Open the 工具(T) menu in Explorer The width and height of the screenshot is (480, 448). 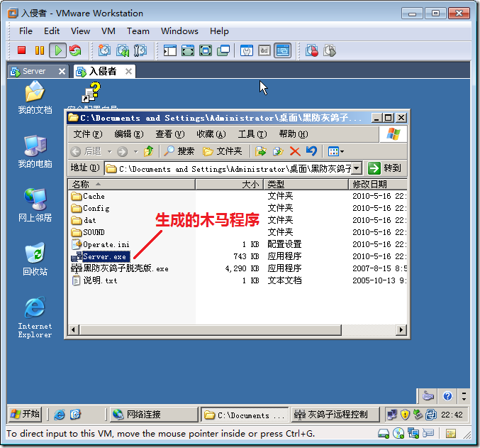252,134
